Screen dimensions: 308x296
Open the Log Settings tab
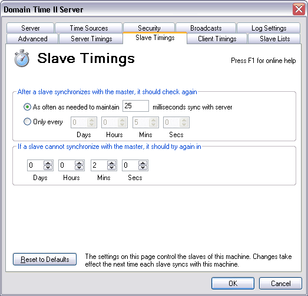269,28
